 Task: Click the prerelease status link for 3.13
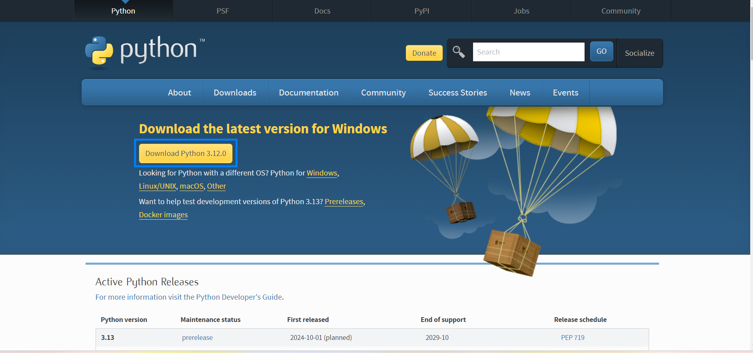[197, 337]
